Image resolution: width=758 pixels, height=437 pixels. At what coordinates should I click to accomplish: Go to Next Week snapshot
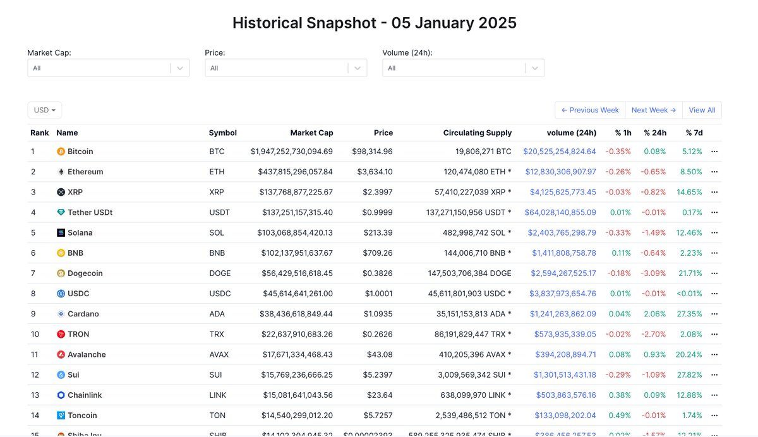point(654,110)
